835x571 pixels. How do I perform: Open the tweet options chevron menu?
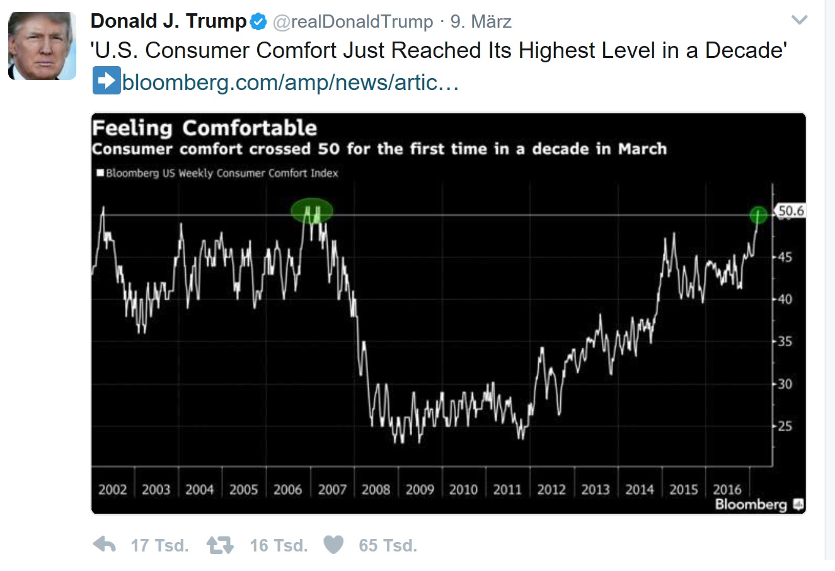(799, 20)
